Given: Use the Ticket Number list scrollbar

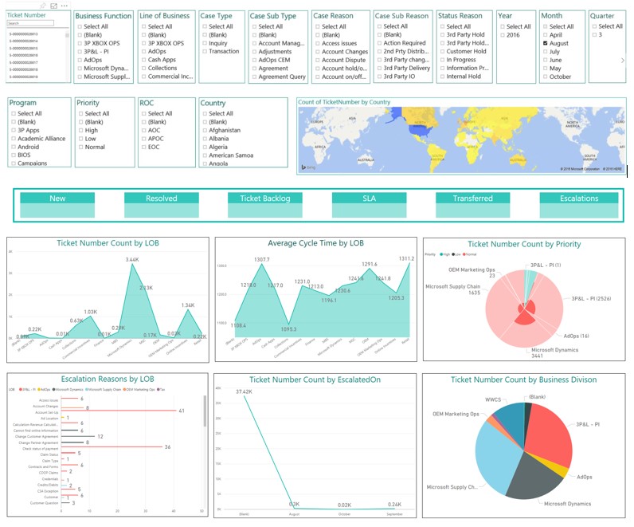Looking at the screenshot, I should 67,35.
